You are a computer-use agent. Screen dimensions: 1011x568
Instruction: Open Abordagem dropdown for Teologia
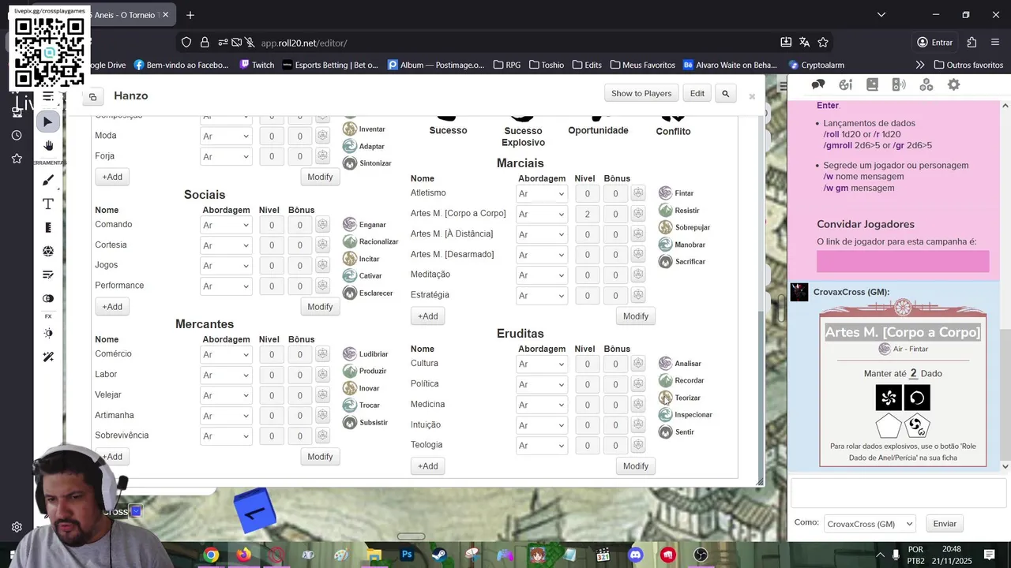click(x=541, y=446)
